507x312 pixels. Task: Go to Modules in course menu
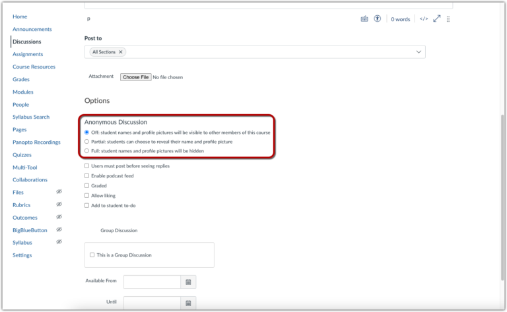[22, 92]
